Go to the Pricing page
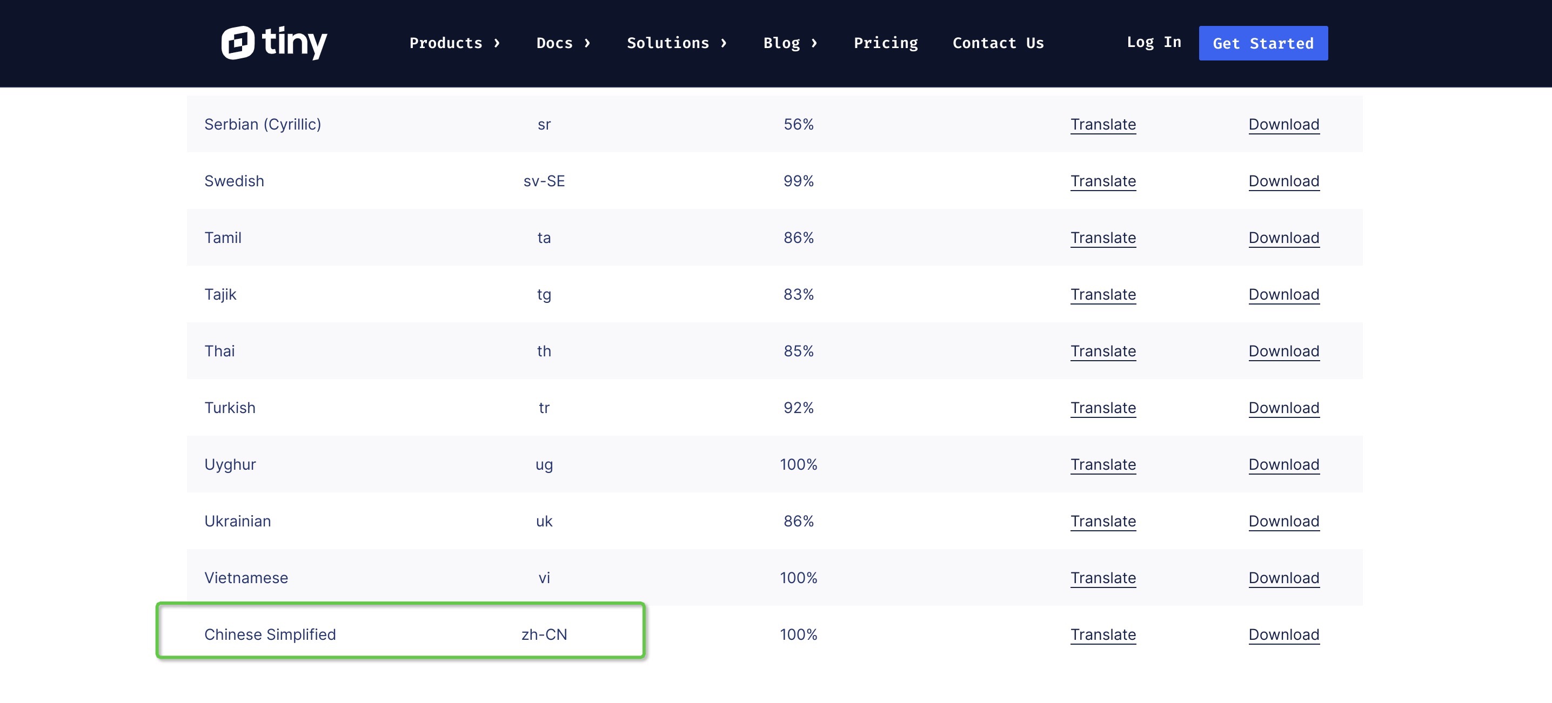1552x703 pixels. tap(885, 43)
